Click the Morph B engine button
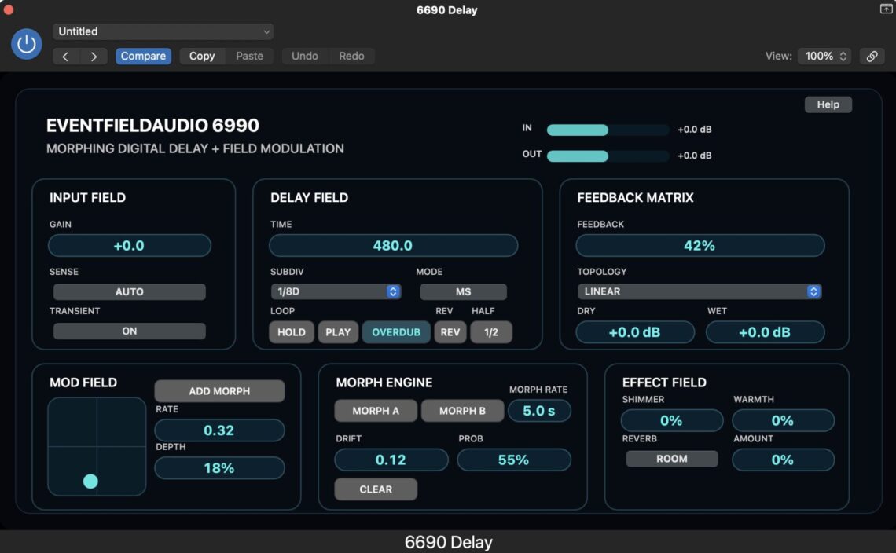Screen dimensions: 896x553 (464, 410)
